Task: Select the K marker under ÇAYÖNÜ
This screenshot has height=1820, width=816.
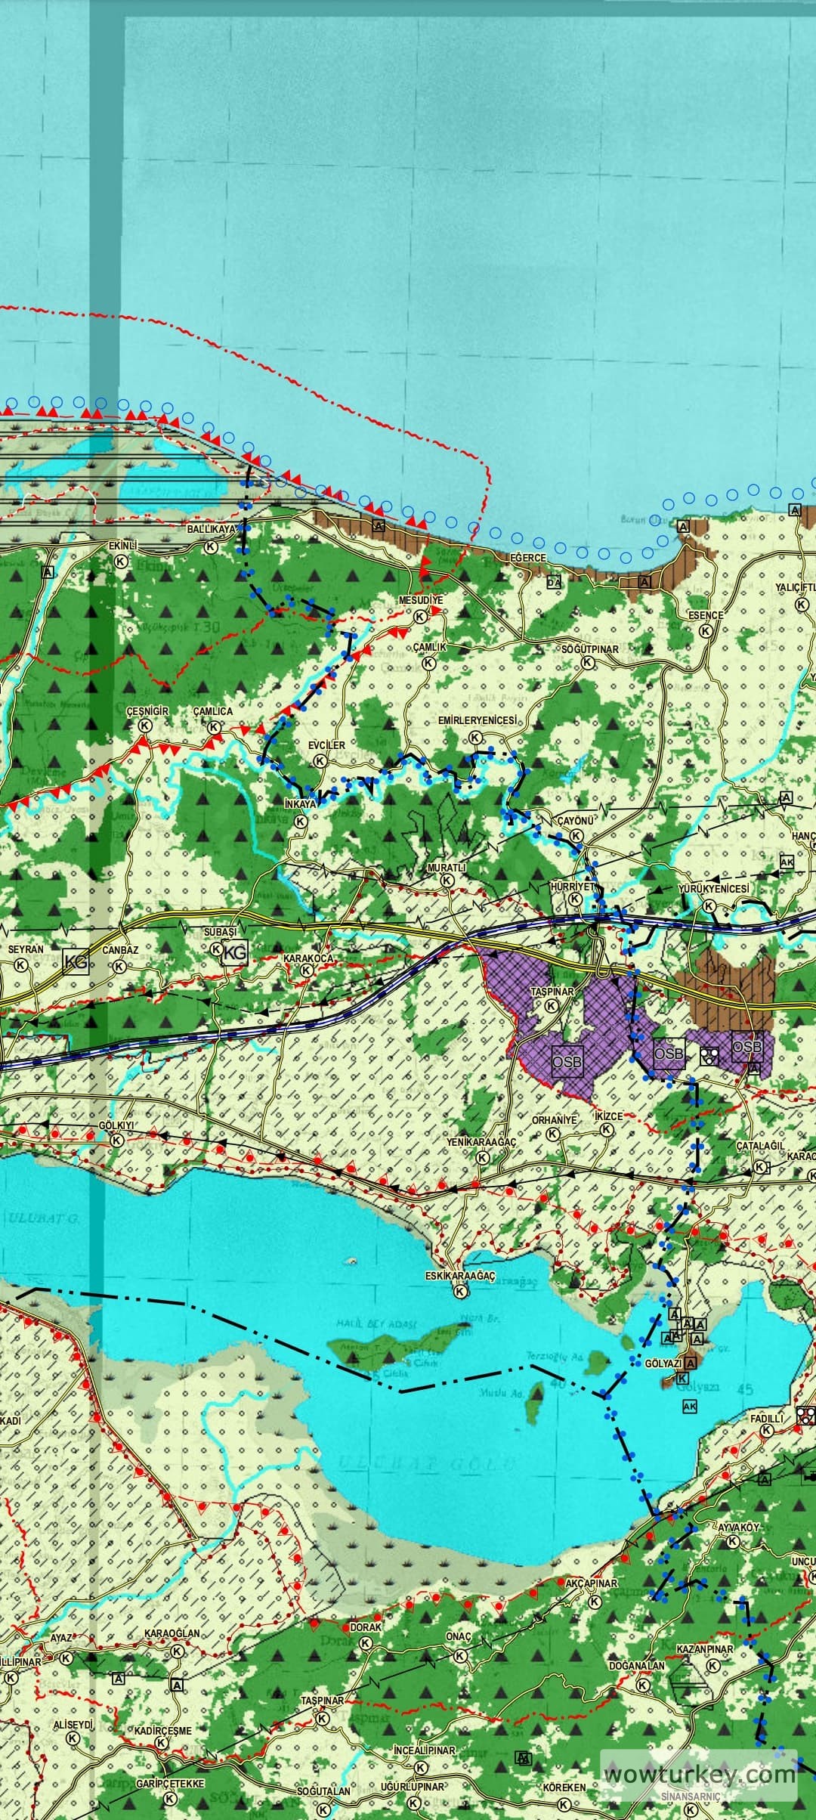Action: point(576,836)
